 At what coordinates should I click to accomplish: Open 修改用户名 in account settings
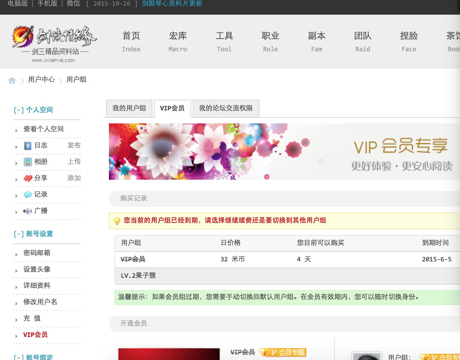pyautogui.click(x=40, y=302)
